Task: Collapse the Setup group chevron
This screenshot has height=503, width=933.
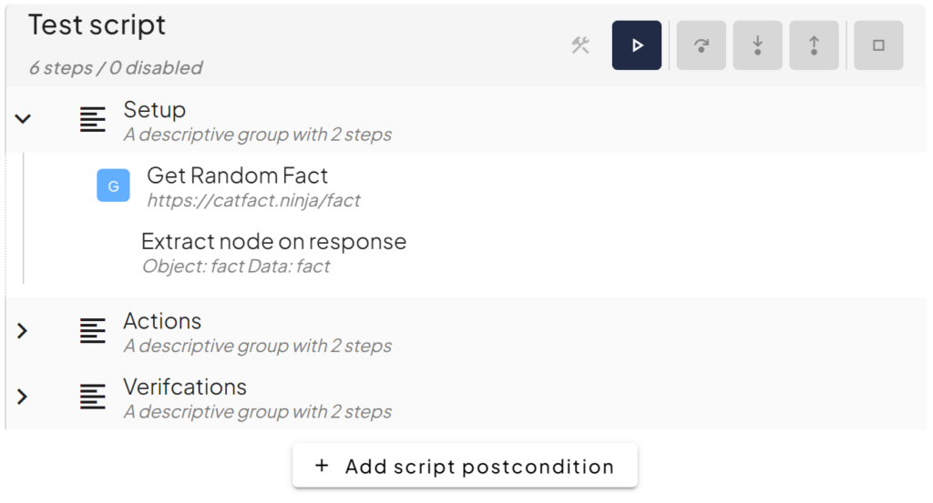Action: pos(24,118)
